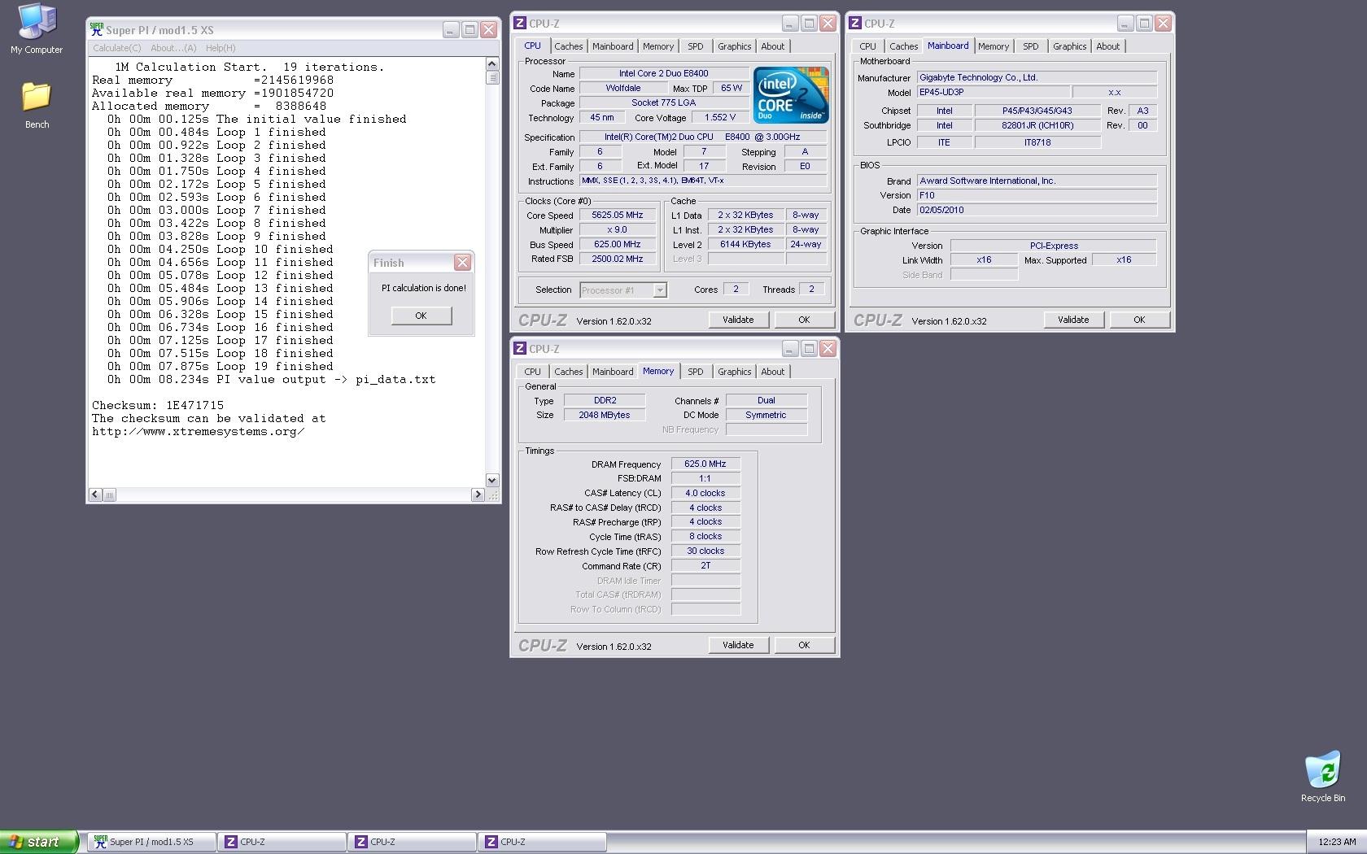Click the Command Rate 2T value
This screenshot has width=1367, height=854.
tap(705, 565)
